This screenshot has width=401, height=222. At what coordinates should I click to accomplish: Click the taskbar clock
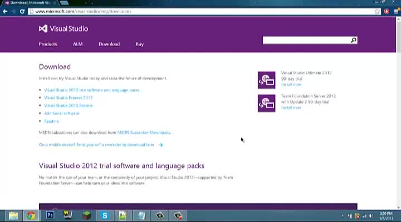[386, 216]
